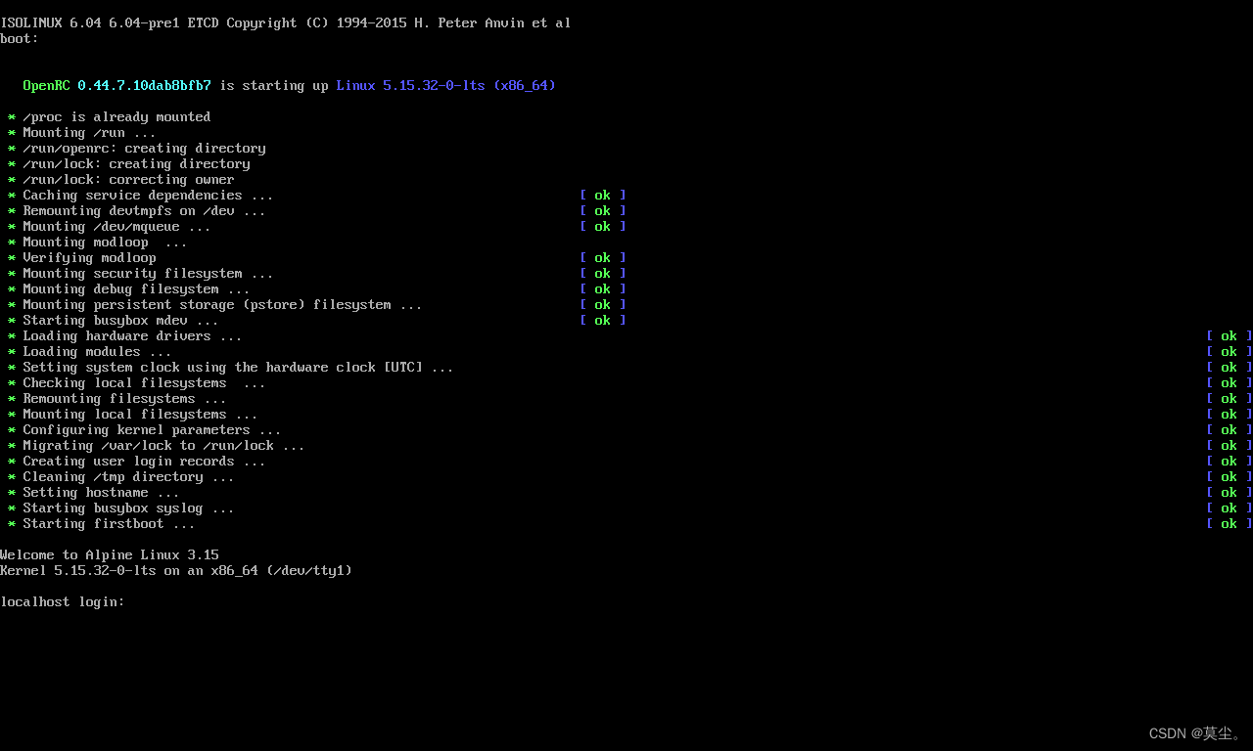Click ok status for Starting firstboot

click(1230, 523)
